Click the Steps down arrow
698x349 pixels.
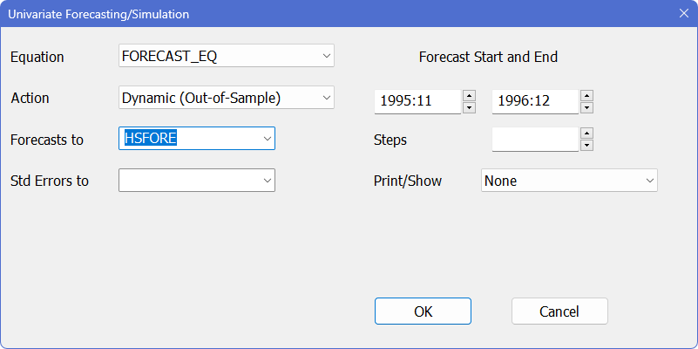[x=586, y=145]
